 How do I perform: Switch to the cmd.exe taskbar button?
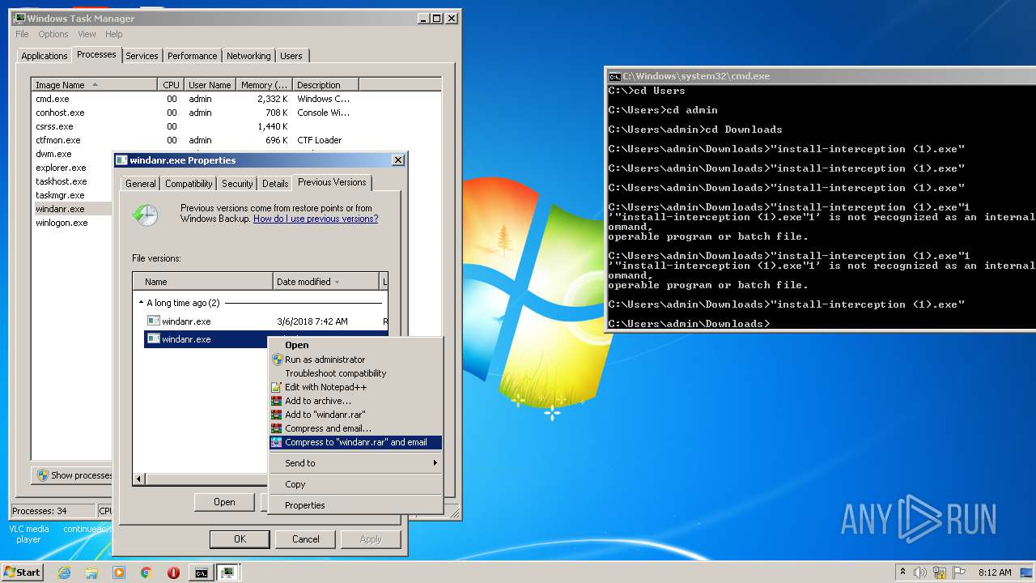(201, 572)
